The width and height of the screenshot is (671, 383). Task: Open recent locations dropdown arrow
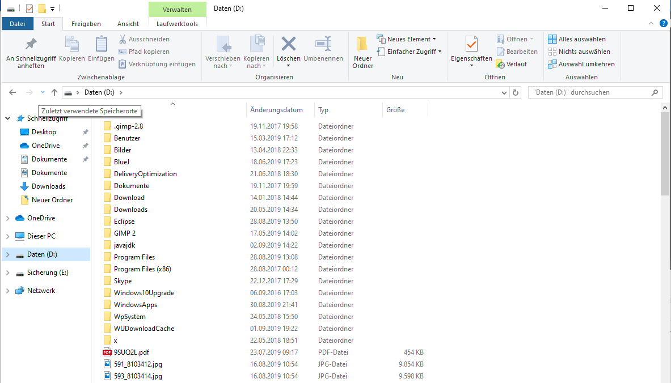pos(43,92)
